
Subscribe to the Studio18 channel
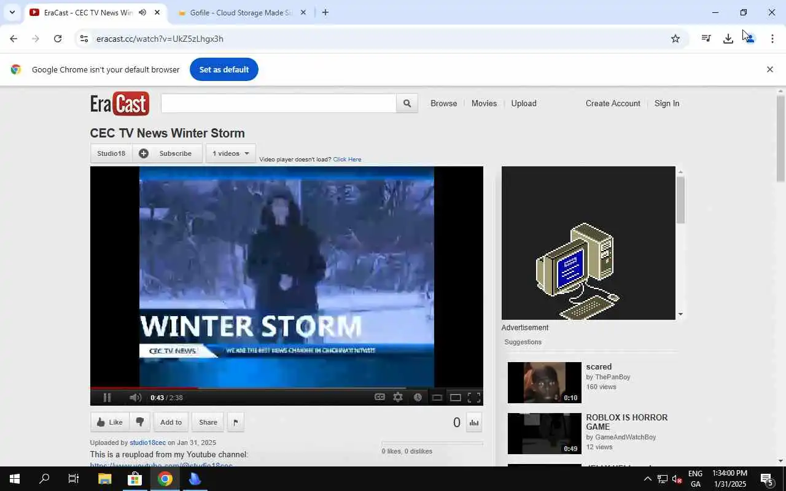point(167,153)
